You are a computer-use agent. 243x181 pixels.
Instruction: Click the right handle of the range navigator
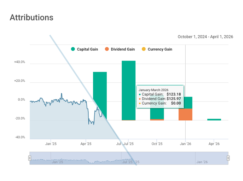pos(228,158)
